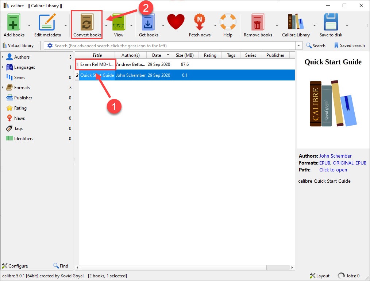370x281 pixels.
Task: Open the Get books dropdown arrow
Action: coord(163,25)
